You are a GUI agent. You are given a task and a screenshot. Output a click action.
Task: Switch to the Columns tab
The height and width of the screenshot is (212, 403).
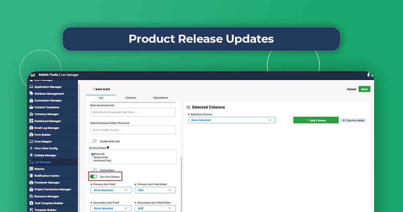point(131,98)
